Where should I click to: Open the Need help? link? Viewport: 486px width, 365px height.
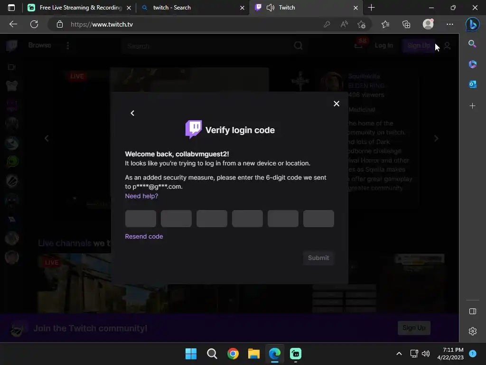(141, 196)
